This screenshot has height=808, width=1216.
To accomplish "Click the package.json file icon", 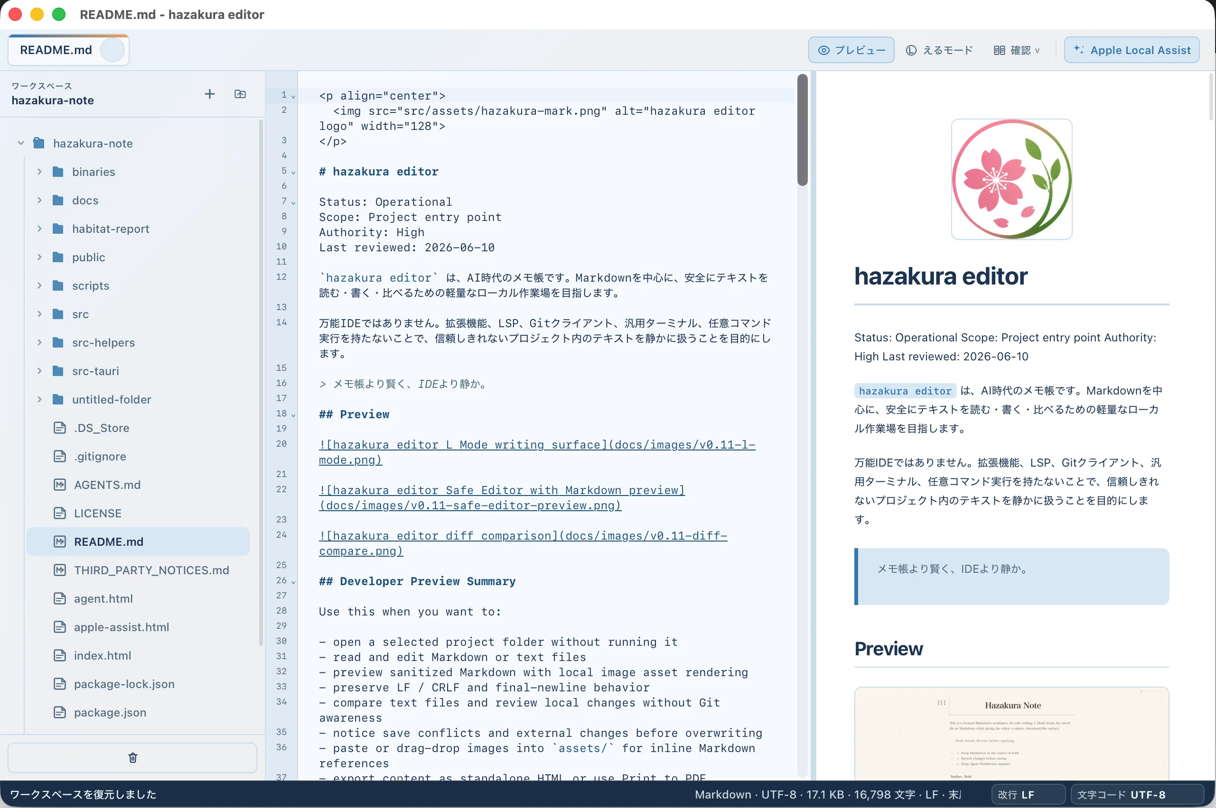I will point(60,712).
